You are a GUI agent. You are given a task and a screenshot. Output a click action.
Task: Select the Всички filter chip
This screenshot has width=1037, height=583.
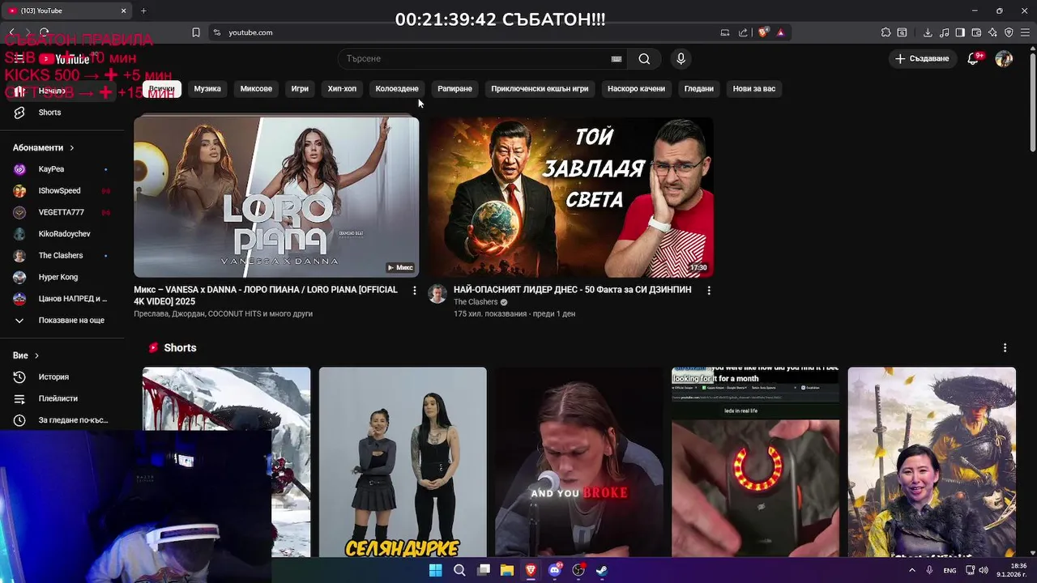pyautogui.click(x=161, y=88)
